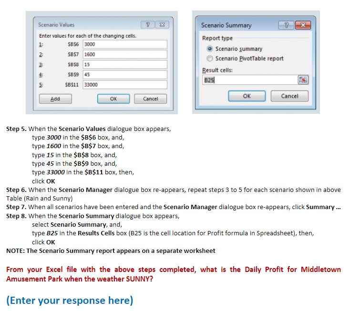350x311 pixels.
Task: Click Cancel in the Scenario Summary dialog
Action: 289,96
